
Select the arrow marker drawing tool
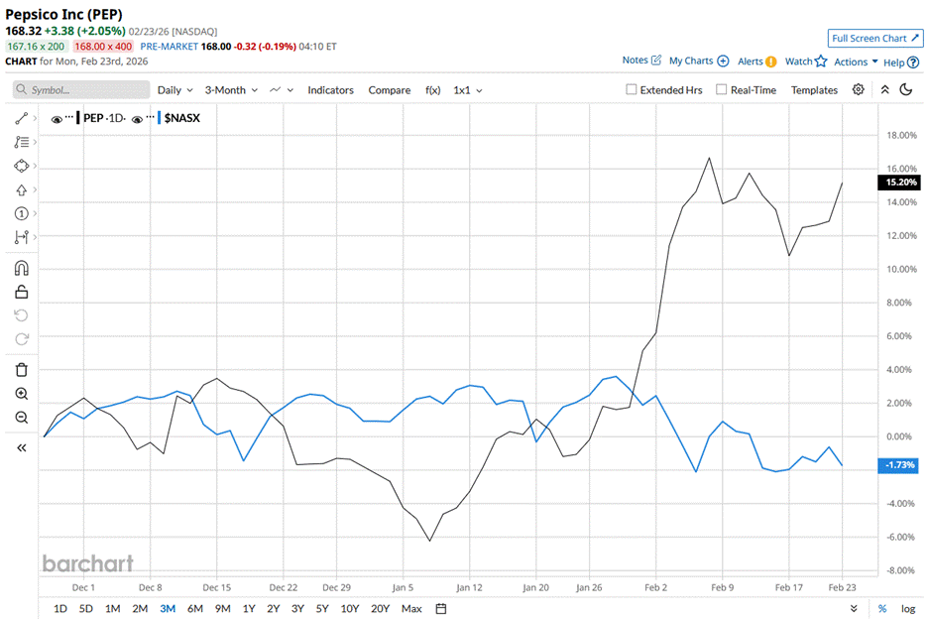click(x=21, y=189)
